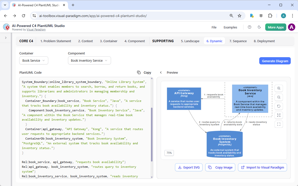Image resolution: width=298 pixels, height=186 pixels.
Task: Expand the left sidebar panel
Action: coord(6,38)
